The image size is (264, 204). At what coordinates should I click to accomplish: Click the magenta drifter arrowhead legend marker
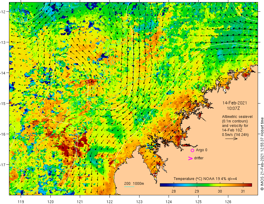point(190,158)
